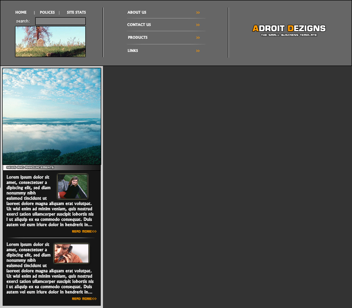This screenshot has width=352, height=308.
Task: Click READ MORE under the first article
Action: [x=84, y=231]
